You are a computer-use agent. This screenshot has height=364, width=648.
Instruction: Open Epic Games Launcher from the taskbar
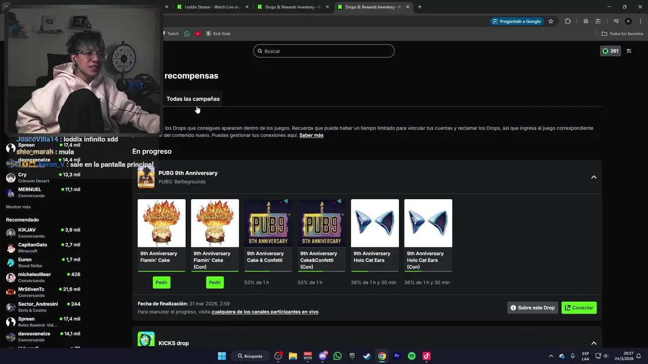[x=352, y=356]
